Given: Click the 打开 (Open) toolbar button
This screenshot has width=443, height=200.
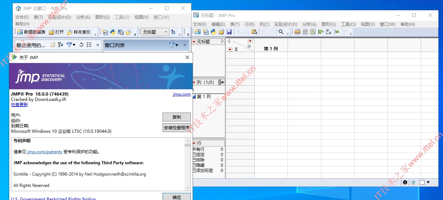Looking at the screenshot, I should 57,32.
